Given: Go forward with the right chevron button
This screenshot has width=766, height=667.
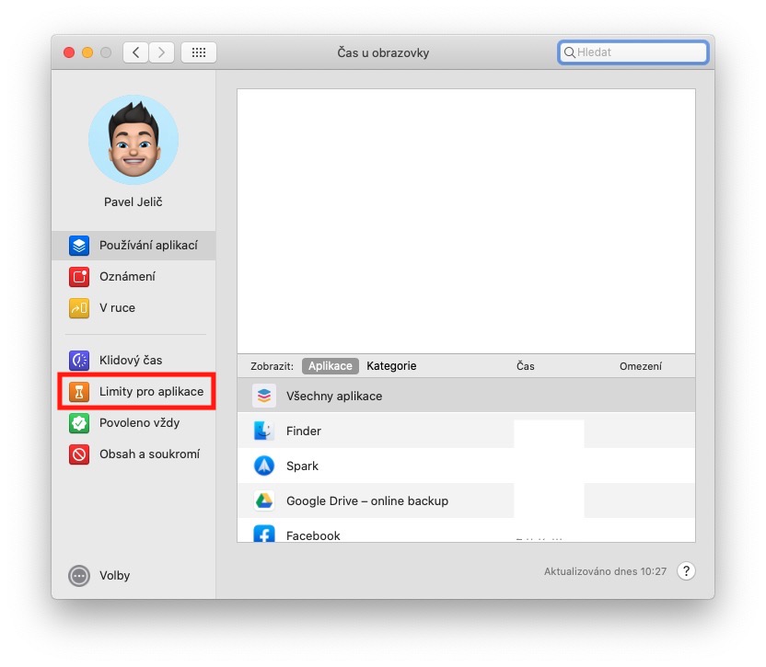Looking at the screenshot, I should coord(162,52).
